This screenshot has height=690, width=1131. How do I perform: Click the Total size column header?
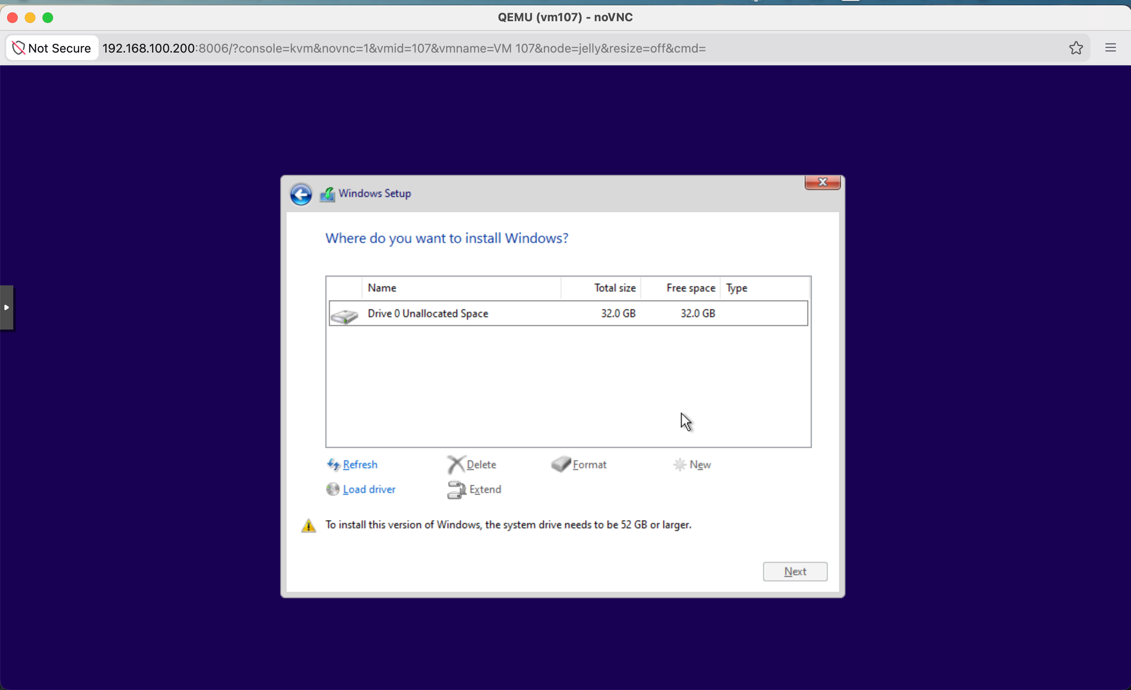pyautogui.click(x=601, y=288)
